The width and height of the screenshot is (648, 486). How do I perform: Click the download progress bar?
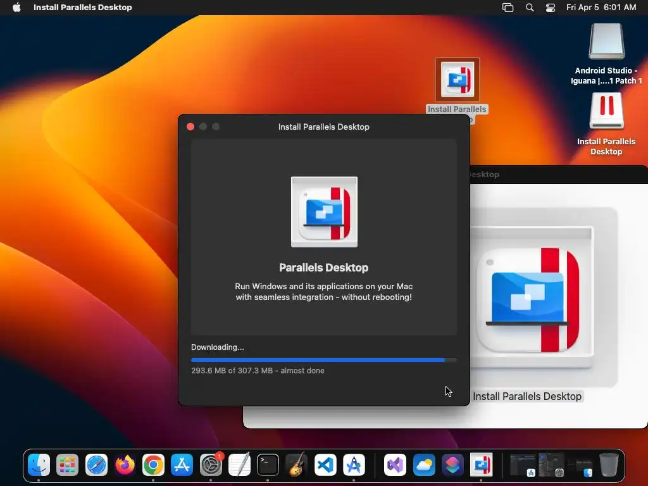[x=323, y=360]
